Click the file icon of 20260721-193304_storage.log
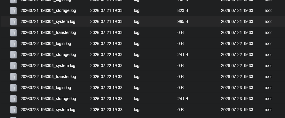Viewport: 285px width, 118px height. click(x=14, y=10)
